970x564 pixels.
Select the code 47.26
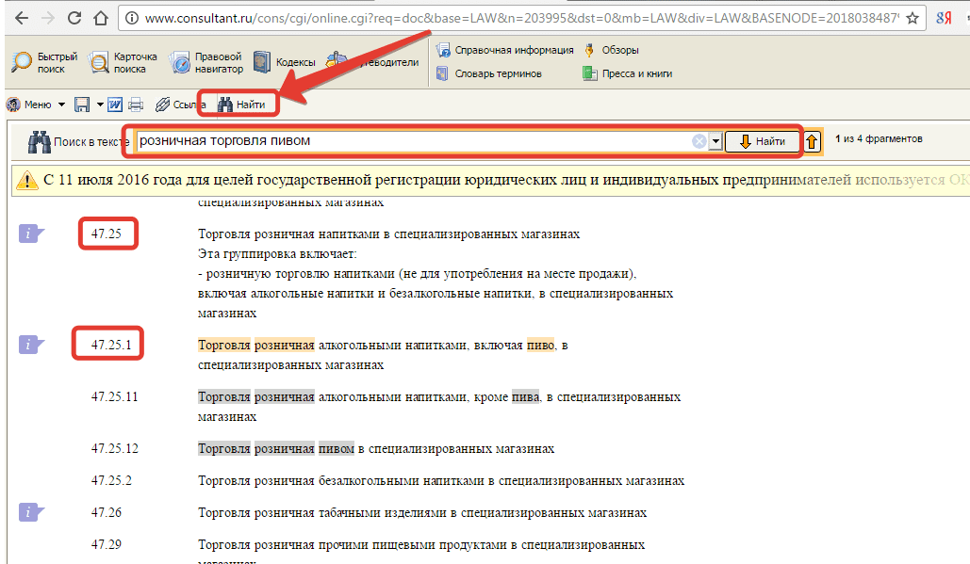point(107,512)
